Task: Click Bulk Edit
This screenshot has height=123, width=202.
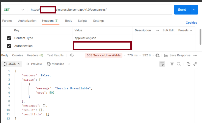Action: click(x=168, y=30)
